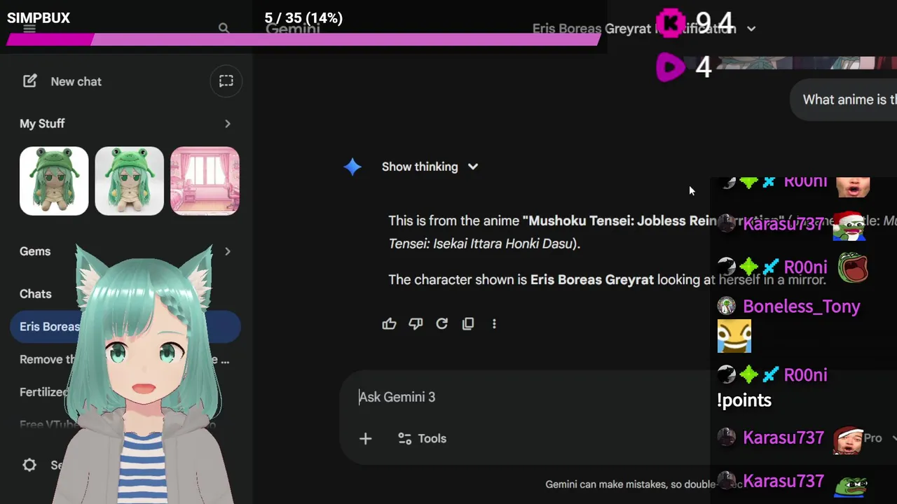Click the thumbs up good response icon
The height and width of the screenshot is (504, 897).
coord(389,323)
